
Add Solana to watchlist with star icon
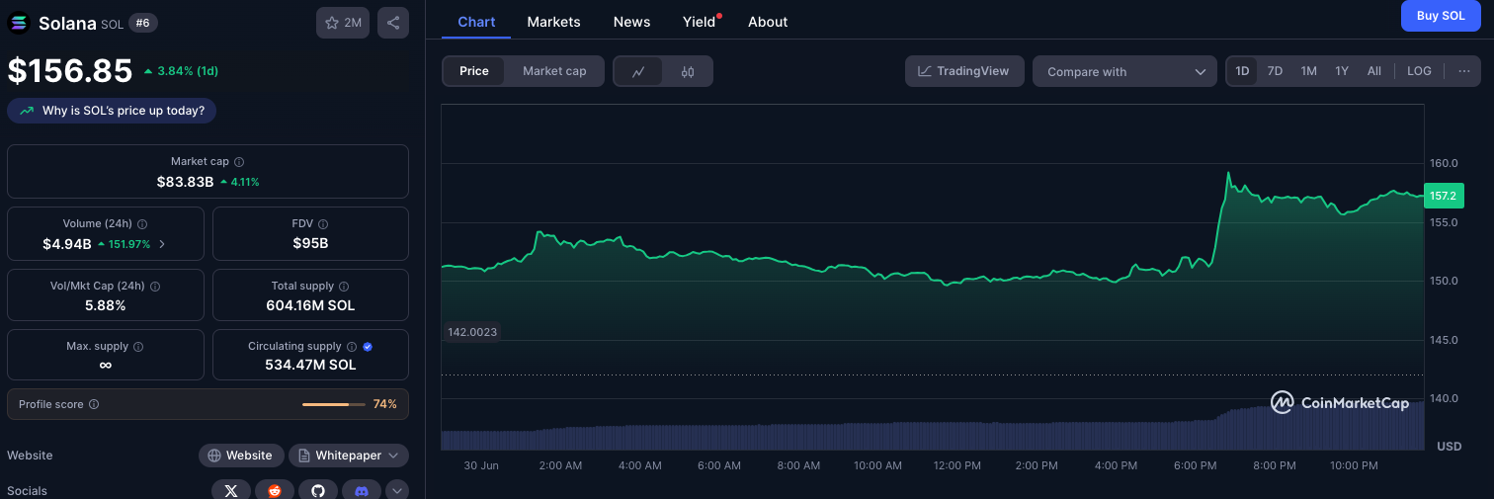pyautogui.click(x=342, y=23)
